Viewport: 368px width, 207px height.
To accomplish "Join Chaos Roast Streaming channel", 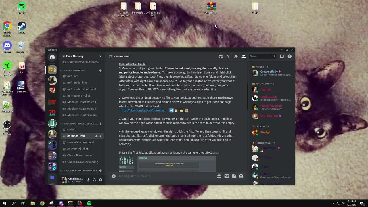I will coord(82,162).
